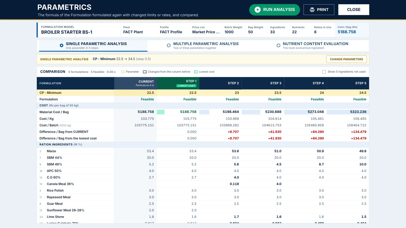
Task: Select Nutrient Content Evaluation radio button
Action: (278, 45)
